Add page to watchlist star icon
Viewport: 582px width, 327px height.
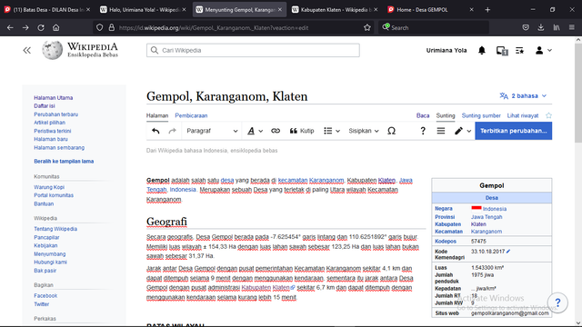click(x=548, y=115)
